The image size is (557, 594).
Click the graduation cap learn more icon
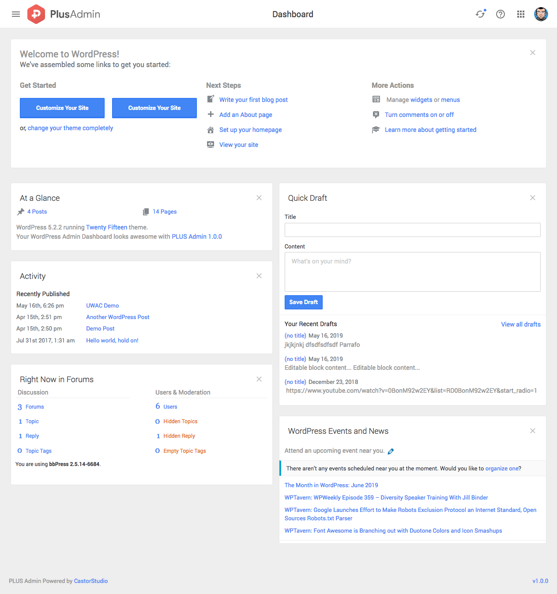(376, 130)
